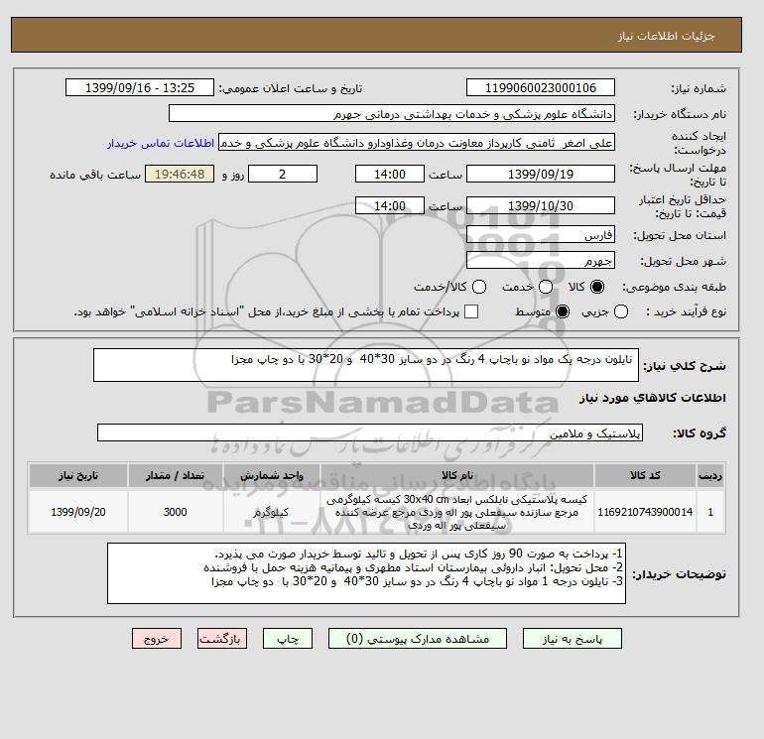Viewport: 764px width, 739px height.
Task: Click the واحد شمارش column header
Action: point(272,475)
